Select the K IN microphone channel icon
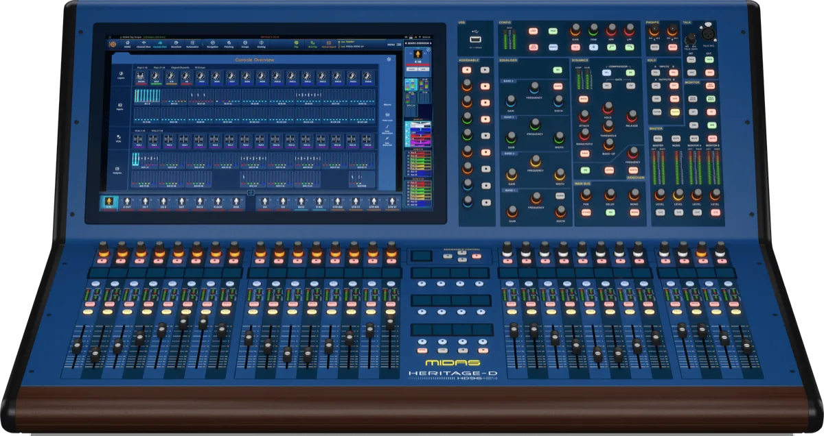The image size is (824, 436). click(x=108, y=202)
